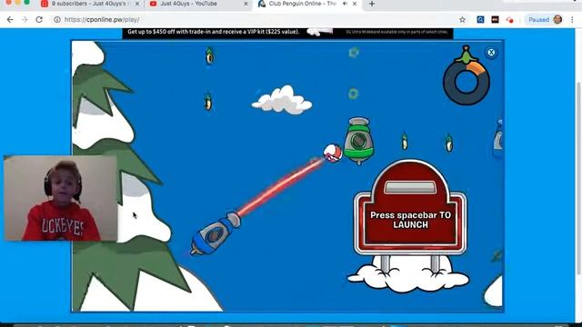
Task: Open Chrome three-dot menu
Action: pyautogui.click(x=572, y=20)
